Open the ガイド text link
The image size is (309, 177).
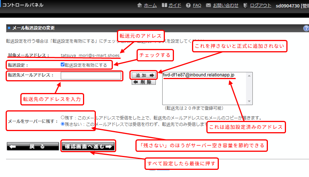click(175, 5)
